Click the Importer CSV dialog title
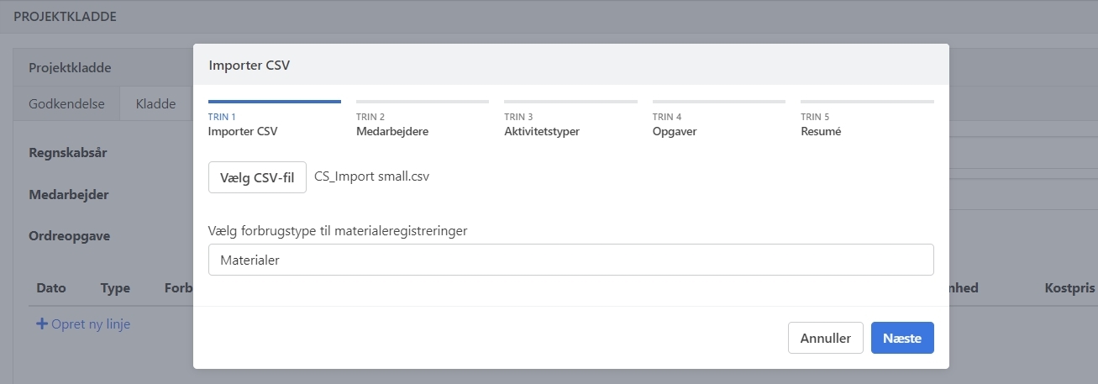 pos(249,65)
